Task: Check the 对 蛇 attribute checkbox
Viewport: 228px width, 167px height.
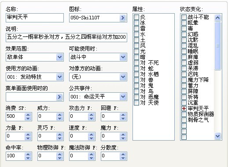Action: tap(136, 69)
